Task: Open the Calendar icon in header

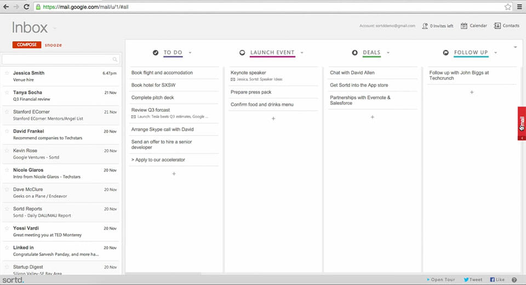Action: click(464, 26)
